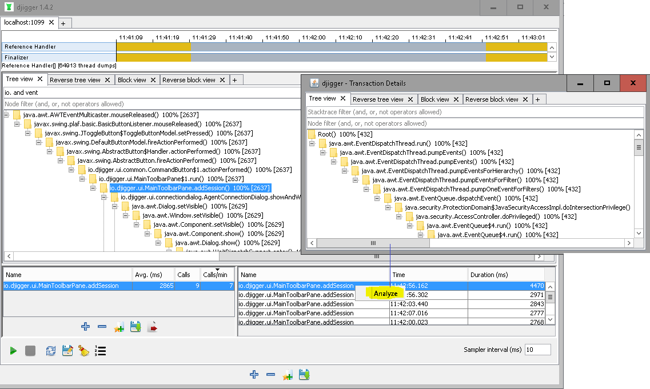Click Stacktrace filter field in Transaction Details
650x389 pixels.
click(475, 112)
